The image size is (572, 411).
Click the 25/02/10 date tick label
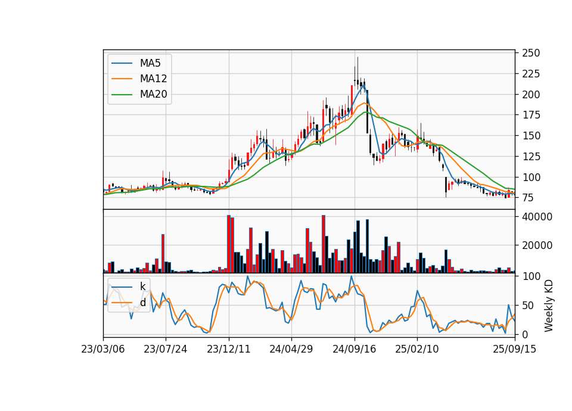[417, 349]
